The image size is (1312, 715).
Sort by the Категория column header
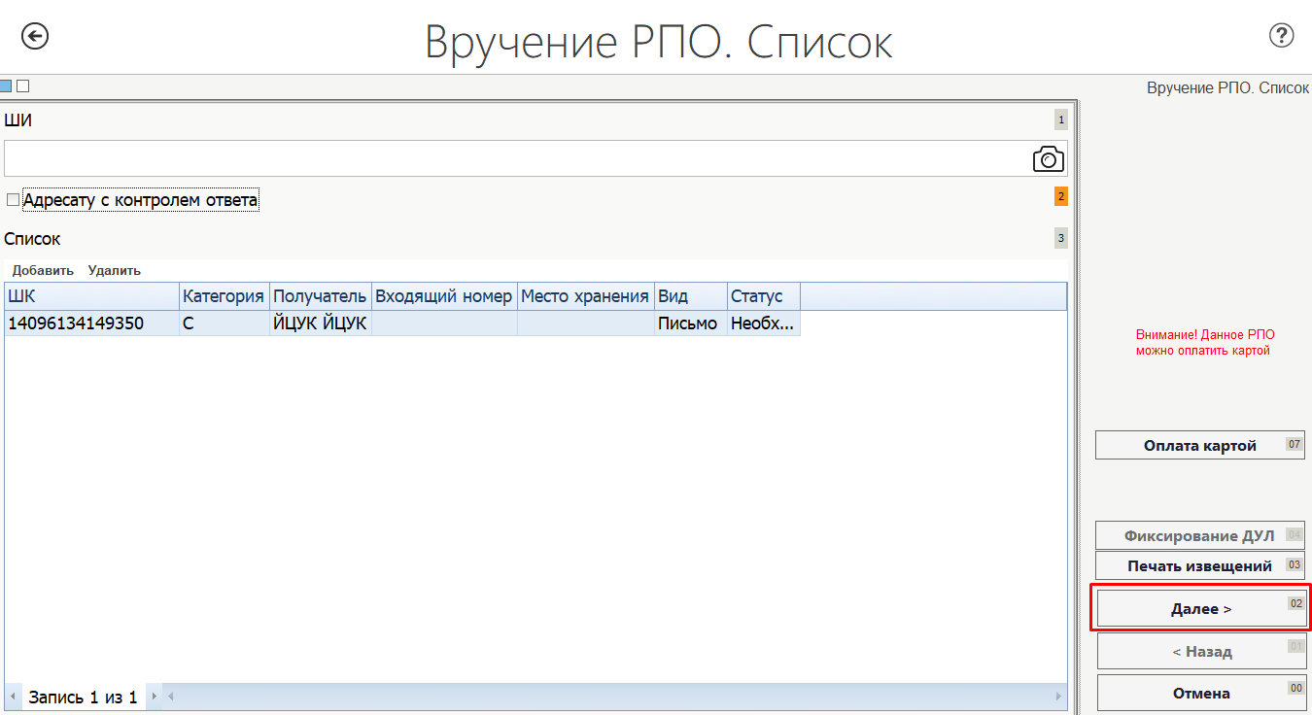pyautogui.click(x=224, y=296)
